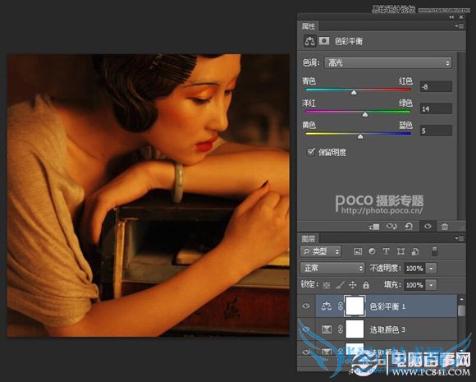Image resolution: width=476 pixels, height=382 pixels.
Task: Hide the 色彩平衡 1 layer
Action: 306,306
